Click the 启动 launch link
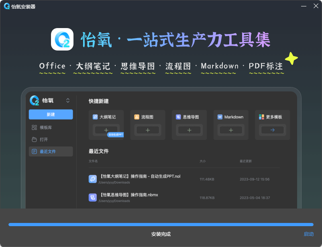The width and height of the screenshot is (322, 247). [309, 234]
